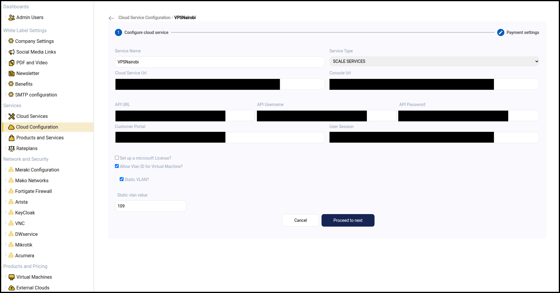560x293 pixels.
Task: Click the Dashboards section heading
Action: 16,7
